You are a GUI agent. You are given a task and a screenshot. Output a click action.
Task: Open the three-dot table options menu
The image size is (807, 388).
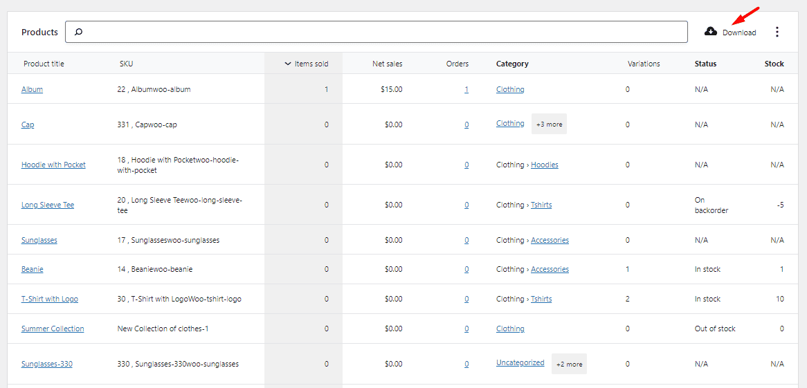coord(777,32)
